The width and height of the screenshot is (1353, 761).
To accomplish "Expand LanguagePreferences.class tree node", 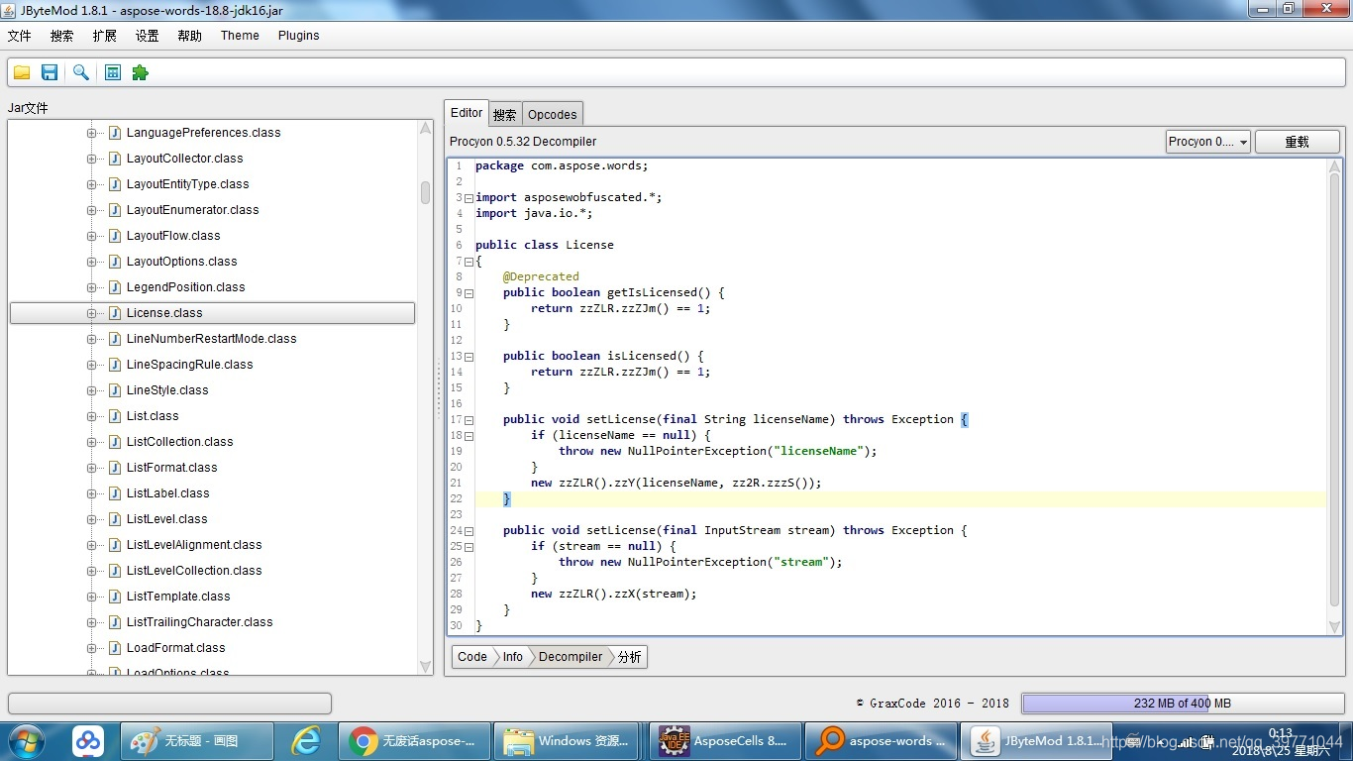I will [x=92, y=133].
